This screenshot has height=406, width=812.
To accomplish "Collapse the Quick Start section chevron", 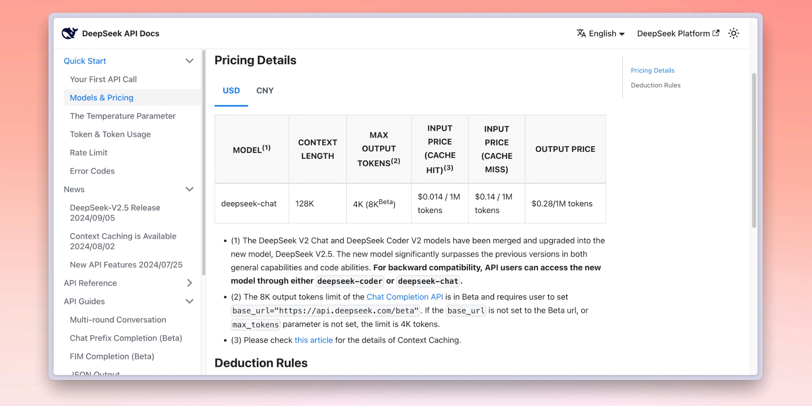I will point(189,61).
